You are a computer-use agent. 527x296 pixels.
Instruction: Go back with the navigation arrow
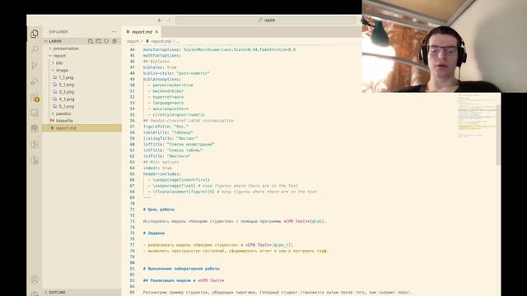160,20
